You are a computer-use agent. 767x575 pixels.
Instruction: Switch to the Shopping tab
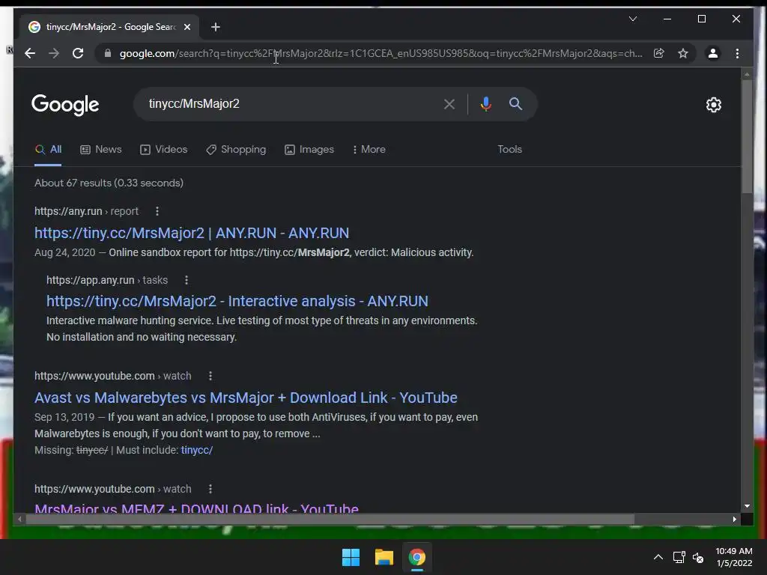point(236,150)
